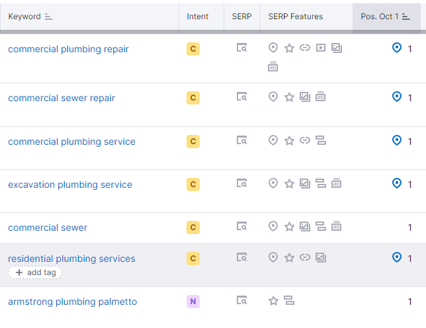Click featured snippet icon for commercial sewer
Image resolution: width=426 pixels, height=328 pixels.
(x=321, y=226)
